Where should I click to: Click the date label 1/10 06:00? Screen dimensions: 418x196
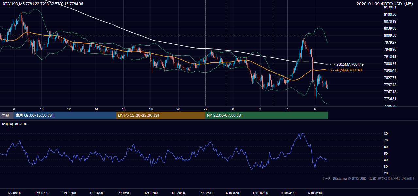point(315,193)
